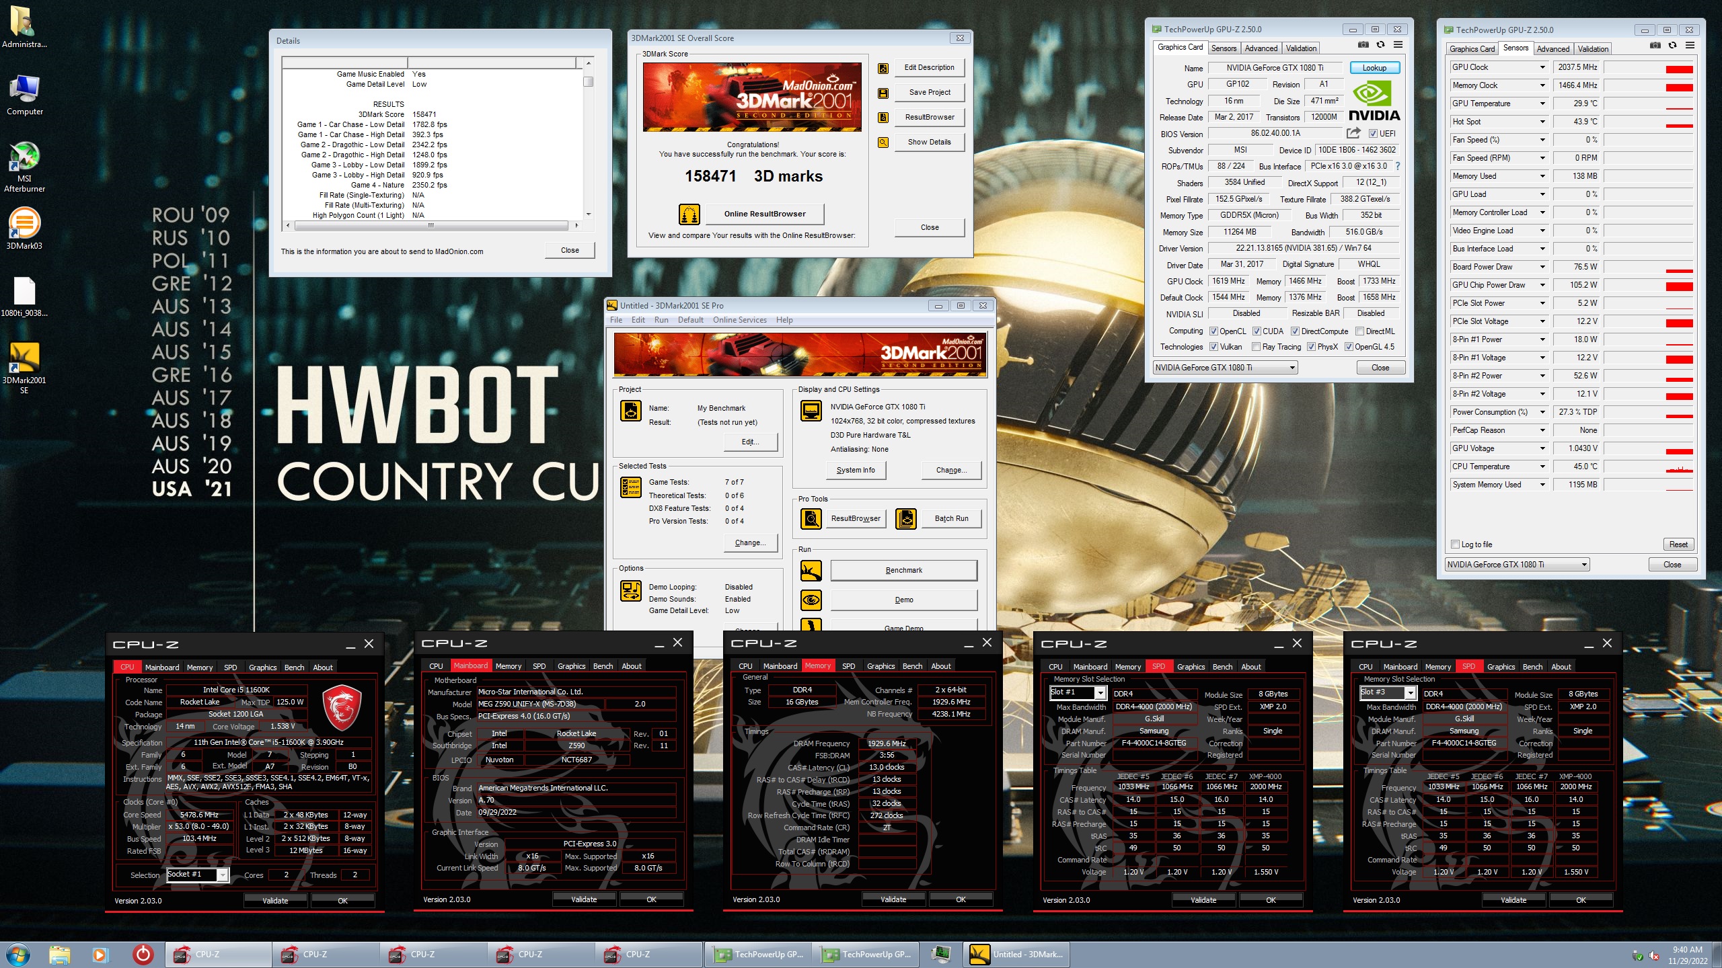Screen dimensions: 1722x968
Task: Click the System Info button in 3DMark2001
Action: point(856,471)
